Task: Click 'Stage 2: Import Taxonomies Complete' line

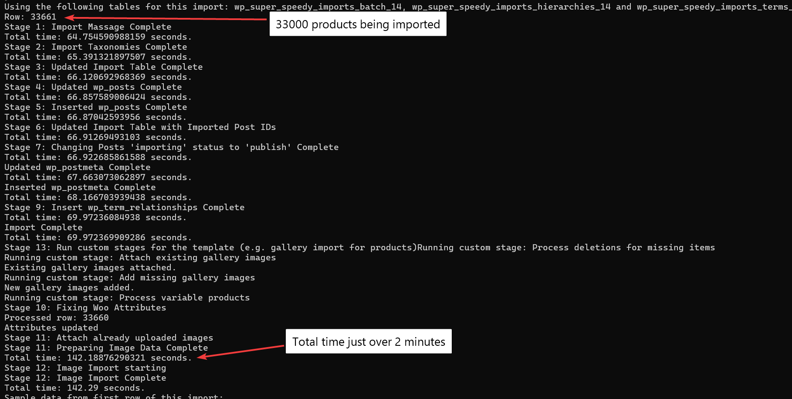Action: (96, 47)
